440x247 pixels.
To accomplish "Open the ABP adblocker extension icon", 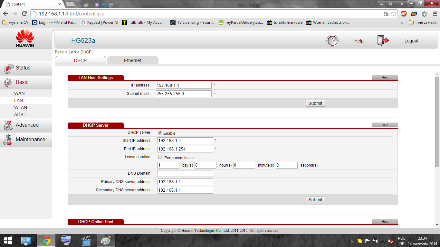I will [404, 14].
